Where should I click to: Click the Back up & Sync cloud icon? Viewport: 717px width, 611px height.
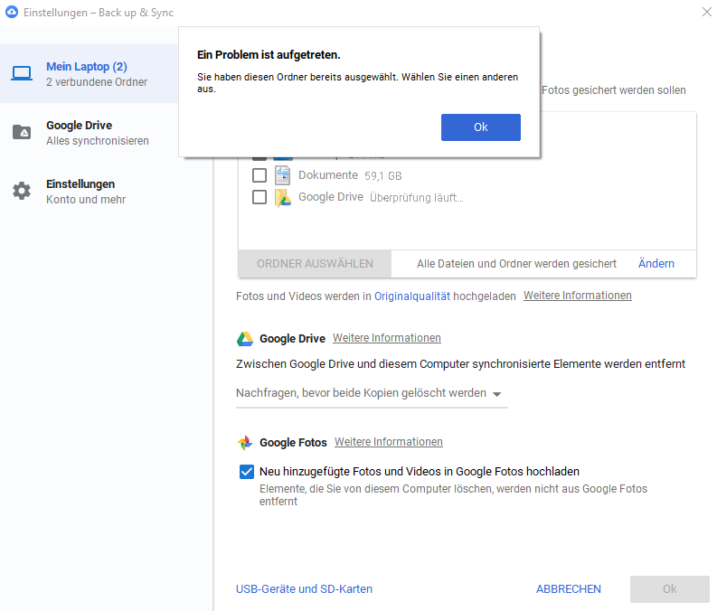coord(12,12)
